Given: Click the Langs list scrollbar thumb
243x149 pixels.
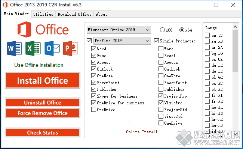Looking at the screenshot, I should coord(236,51).
